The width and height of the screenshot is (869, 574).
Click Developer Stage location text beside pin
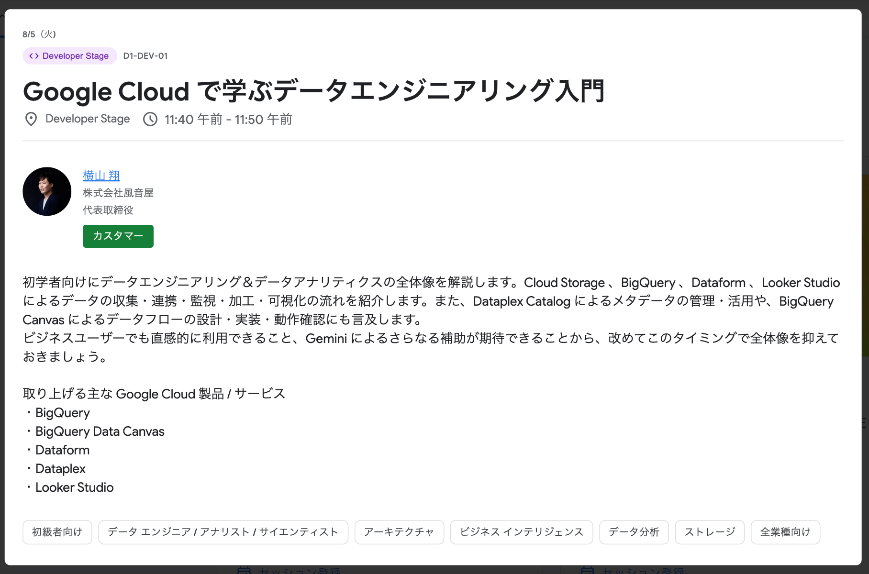(x=88, y=119)
